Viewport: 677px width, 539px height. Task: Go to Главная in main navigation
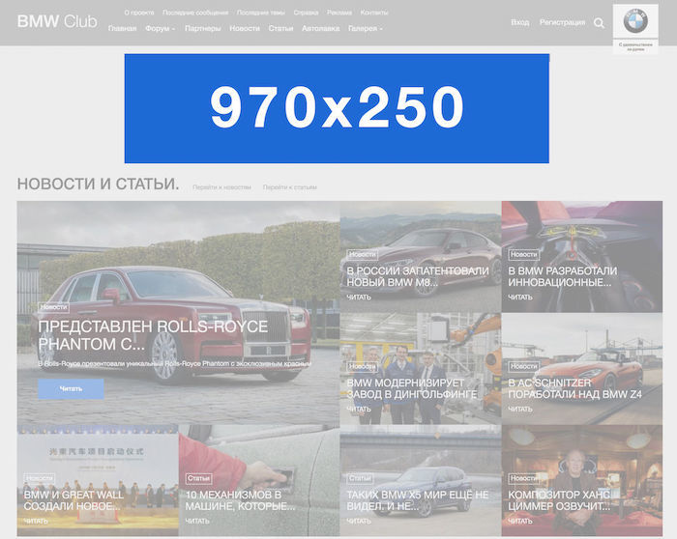point(122,28)
